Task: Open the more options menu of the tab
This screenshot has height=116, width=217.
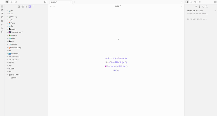Action: pyautogui.click(x=181, y=6)
